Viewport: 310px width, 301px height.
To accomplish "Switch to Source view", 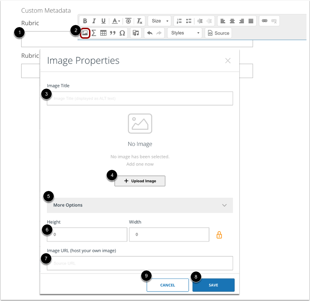I will [x=218, y=33].
